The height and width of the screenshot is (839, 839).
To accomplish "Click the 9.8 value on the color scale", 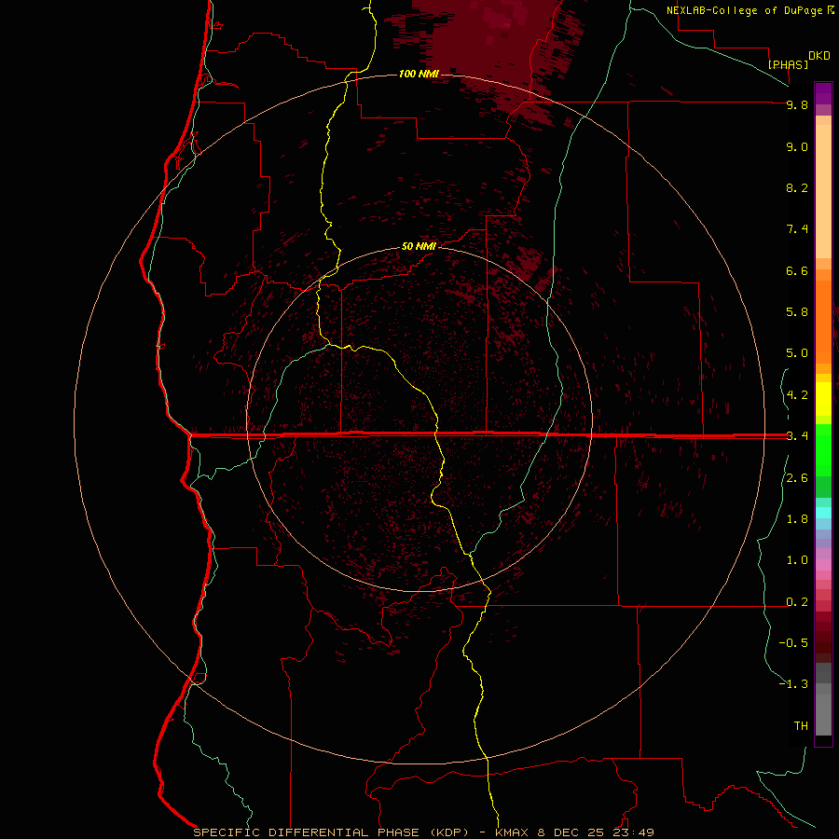I will (x=797, y=104).
